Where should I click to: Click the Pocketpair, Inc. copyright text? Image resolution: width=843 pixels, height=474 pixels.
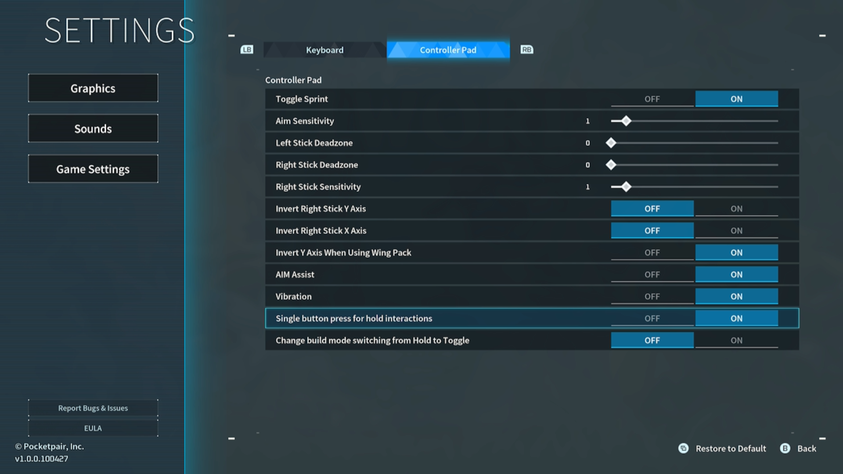click(50, 446)
